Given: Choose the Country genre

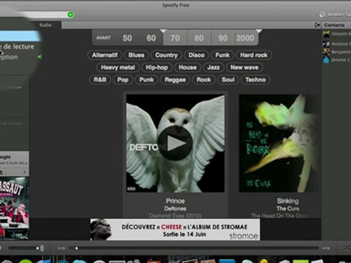Looking at the screenshot, I should (166, 55).
